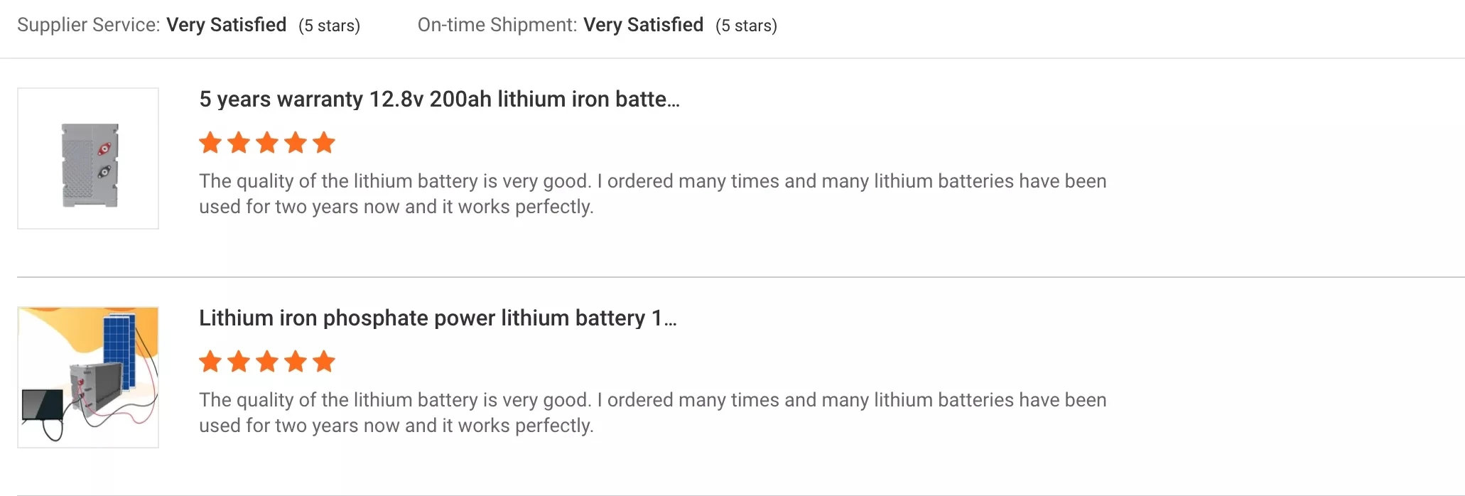Open the "5 years warranty 12.8v 200ah" product link

coord(439,99)
